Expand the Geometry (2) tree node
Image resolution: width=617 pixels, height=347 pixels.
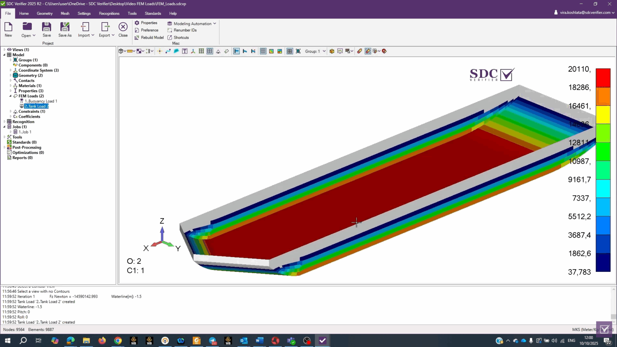[10, 76]
